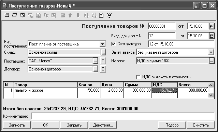Click the O button beside supplier

coord(103,61)
